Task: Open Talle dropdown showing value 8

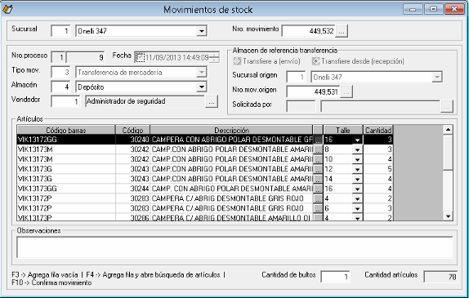Action: (357, 149)
